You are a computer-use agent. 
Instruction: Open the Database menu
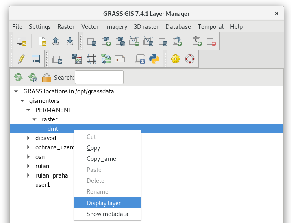[x=178, y=27]
